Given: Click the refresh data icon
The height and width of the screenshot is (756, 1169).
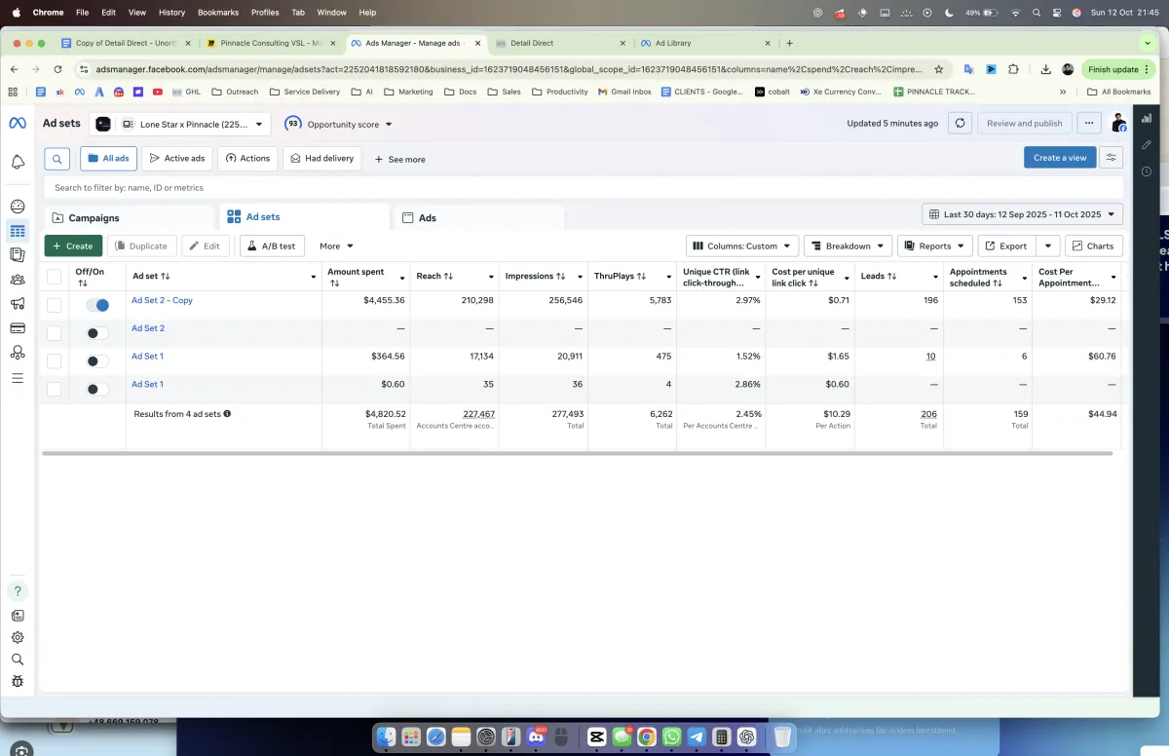Looking at the screenshot, I should [961, 124].
